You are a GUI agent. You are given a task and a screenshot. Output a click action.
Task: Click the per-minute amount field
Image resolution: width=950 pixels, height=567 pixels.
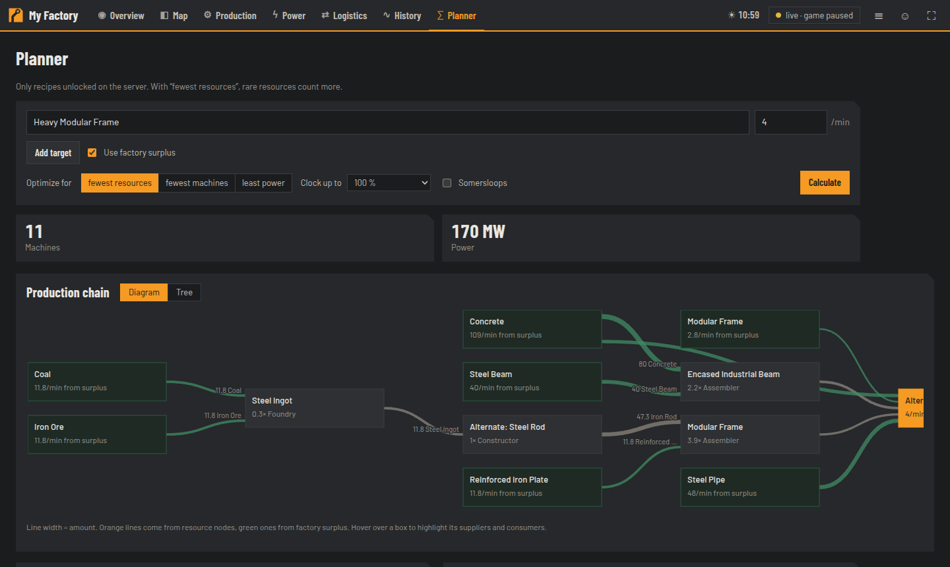pyautogui.click(x=790, y=122)
